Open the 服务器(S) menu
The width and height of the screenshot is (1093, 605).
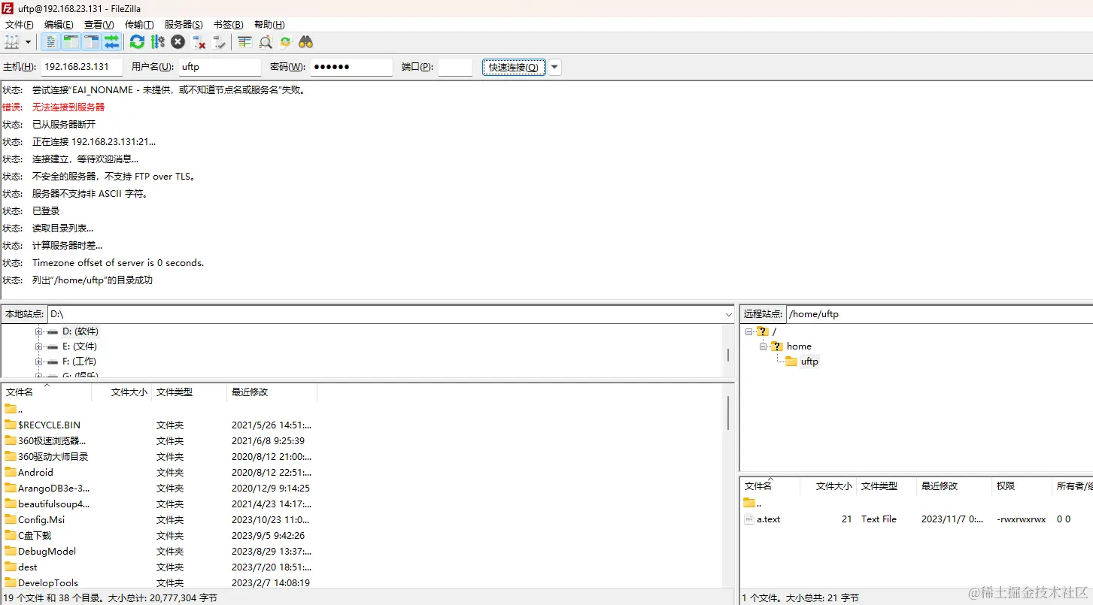coord(184,25)
